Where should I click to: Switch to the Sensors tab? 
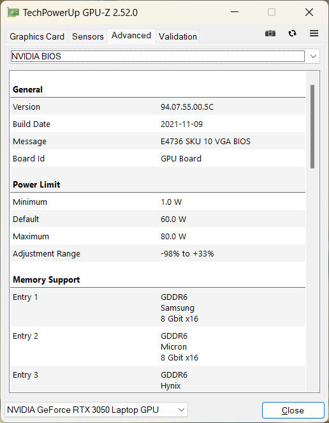pyautogui.click(x=87, y=36)
